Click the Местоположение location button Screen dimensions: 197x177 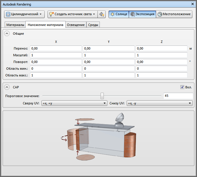tap(174, 14)
